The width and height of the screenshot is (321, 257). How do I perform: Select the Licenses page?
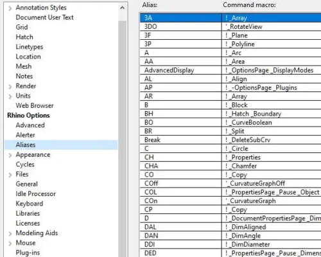coord(28,223)
